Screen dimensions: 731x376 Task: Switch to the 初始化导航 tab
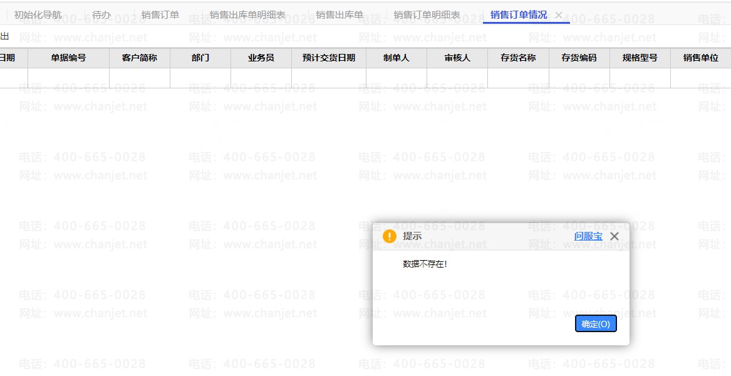tap(38, 15)
